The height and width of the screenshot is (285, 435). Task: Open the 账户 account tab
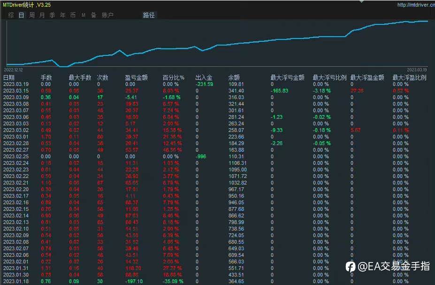point(107,15)
